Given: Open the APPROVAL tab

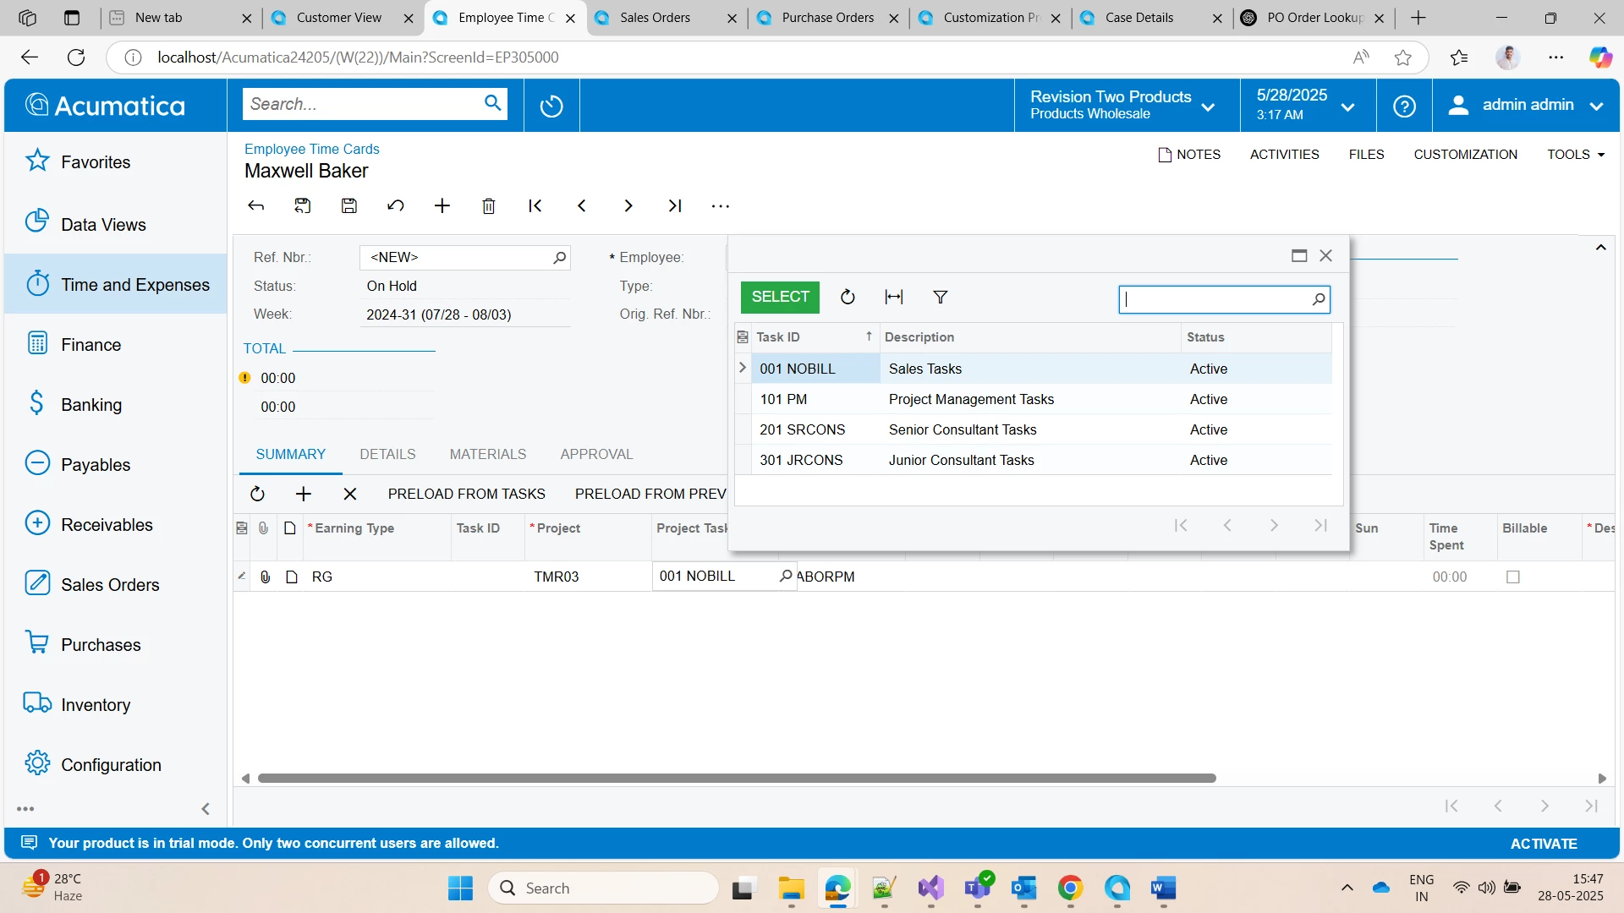Looking at the screenshot, I should tap(596, 454).
